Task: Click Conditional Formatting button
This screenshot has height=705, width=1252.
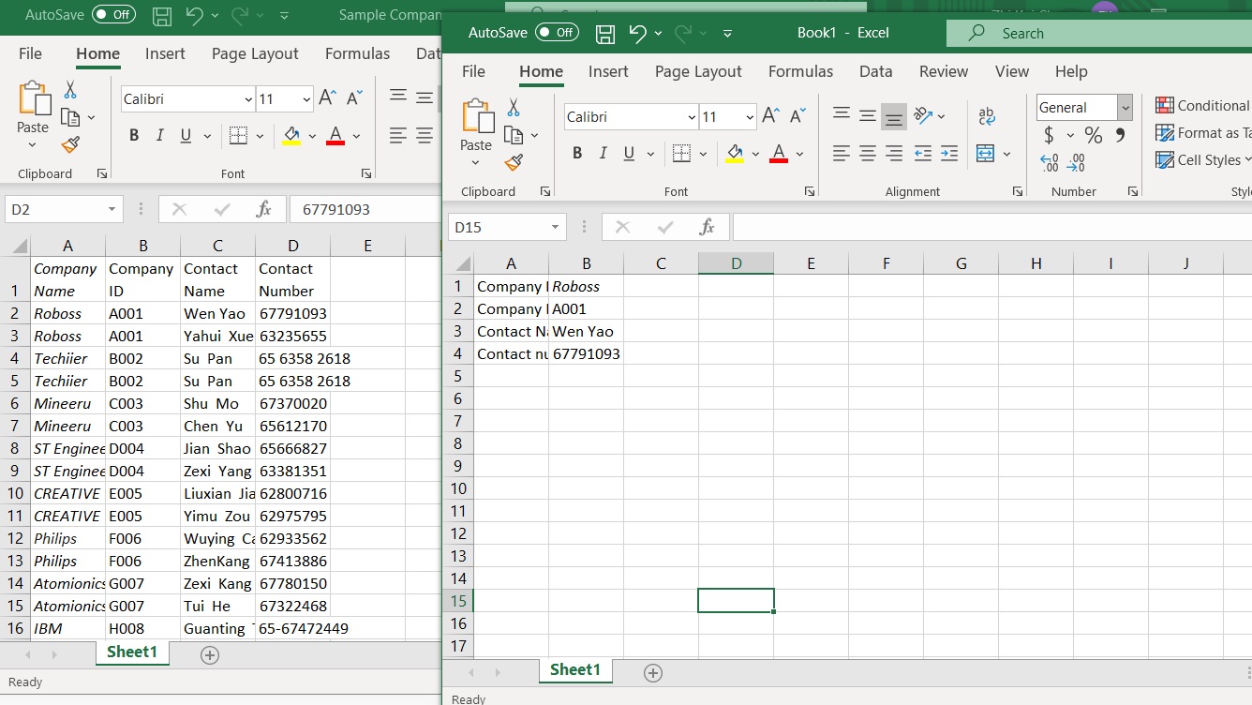Action: [1203, 106]
